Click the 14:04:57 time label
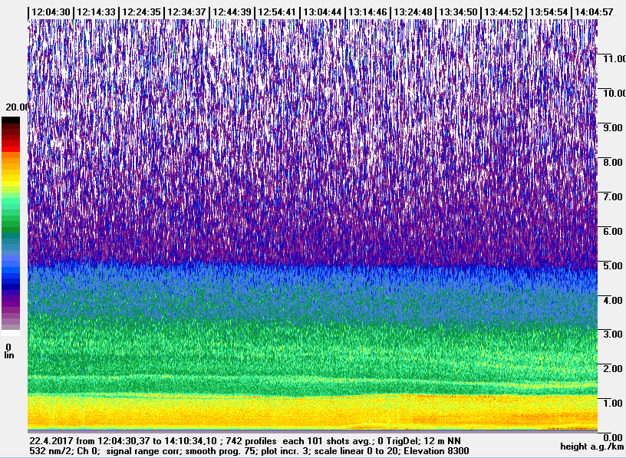 click(594, 12)
